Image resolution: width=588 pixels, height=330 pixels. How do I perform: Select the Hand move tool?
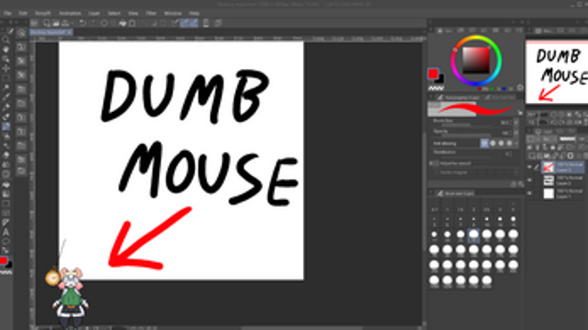[x=6, y=48]
